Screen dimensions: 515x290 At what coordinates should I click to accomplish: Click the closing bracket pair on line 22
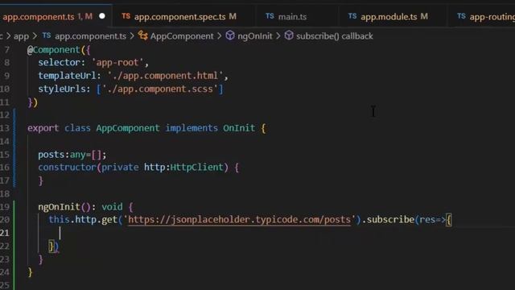54,246
